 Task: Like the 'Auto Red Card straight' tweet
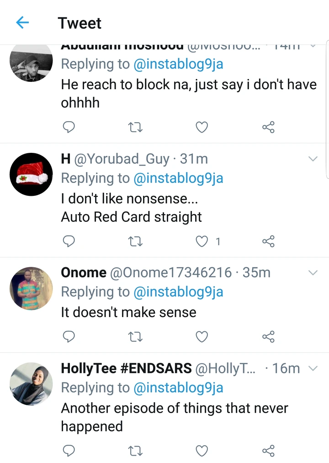tap(202, 241)
